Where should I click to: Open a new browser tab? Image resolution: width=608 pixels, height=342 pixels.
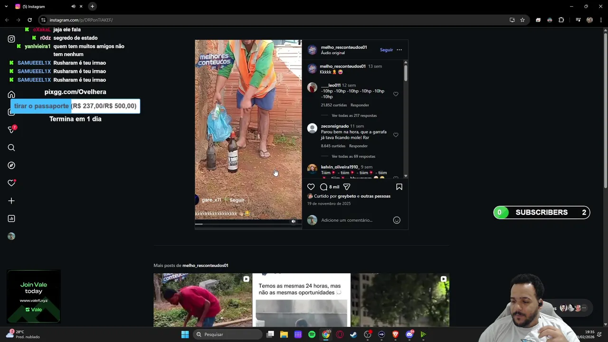tap(92, 6)
